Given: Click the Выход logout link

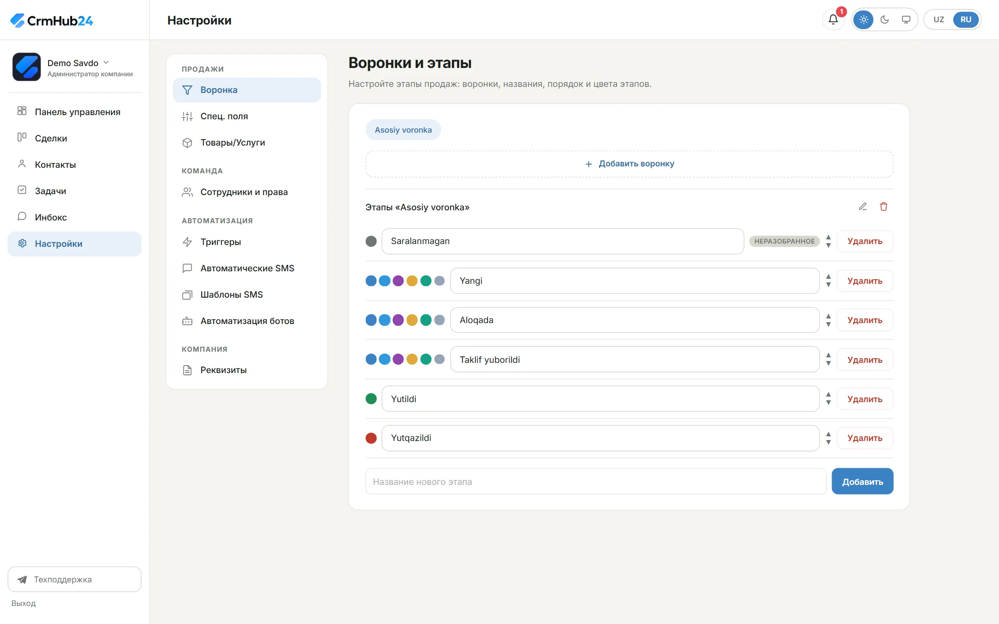Looking at the screenshot, I should 24,603.
